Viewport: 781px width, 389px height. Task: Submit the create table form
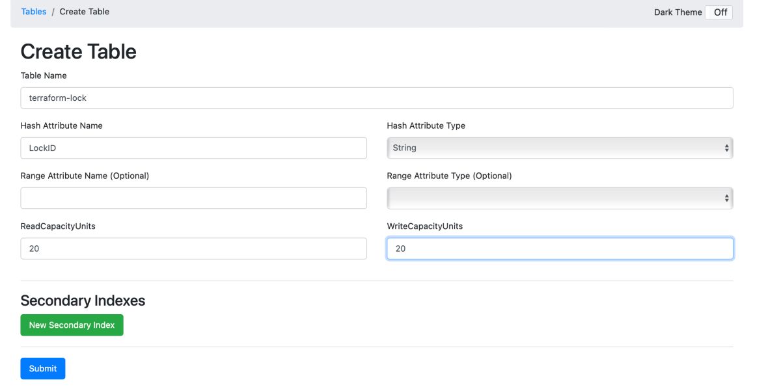pyautogui.click(x=43, y=369)
